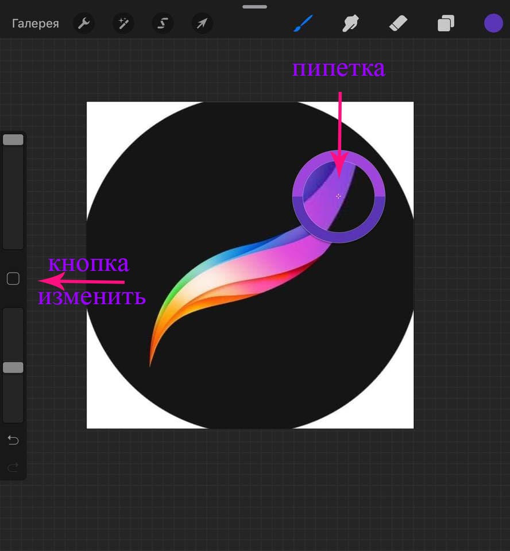This screenshot has height=551, width=510.
Task: Select the Brush paint tool
Action: pyautogui.click(x=303, y=24)
